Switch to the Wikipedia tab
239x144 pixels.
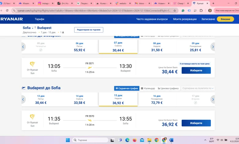(84, 3)
